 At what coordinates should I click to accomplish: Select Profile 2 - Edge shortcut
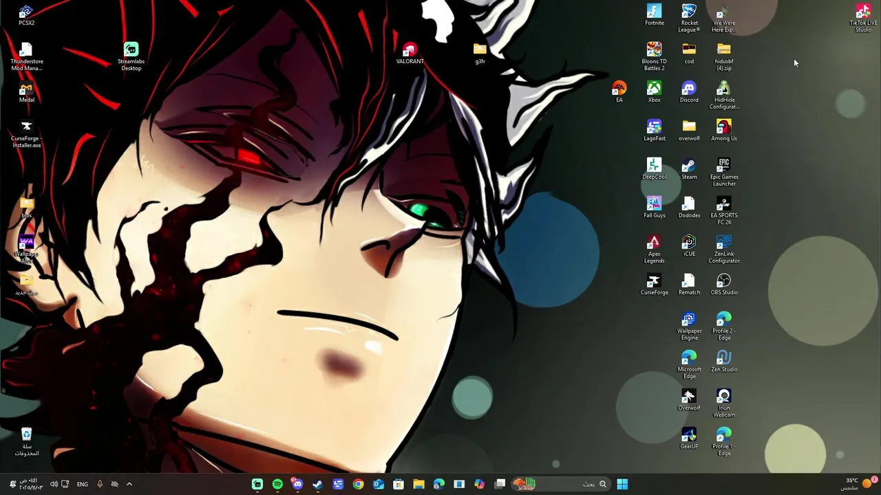click(723, 327)
